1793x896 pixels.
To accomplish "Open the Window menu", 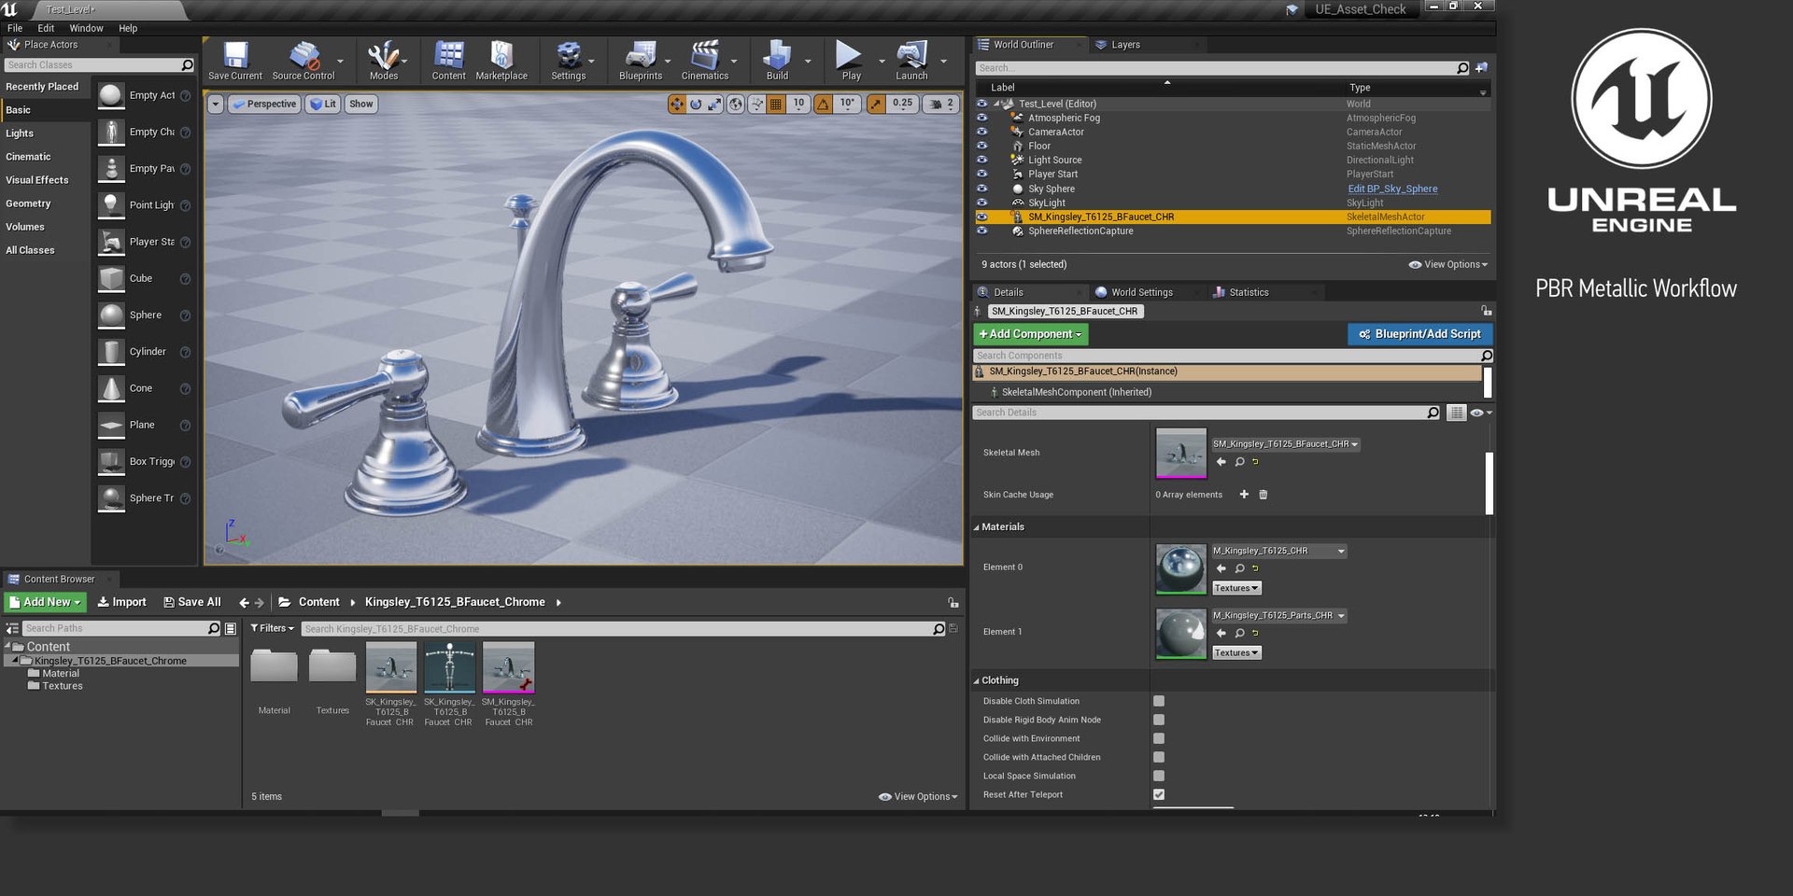I will tap(86, 28).
